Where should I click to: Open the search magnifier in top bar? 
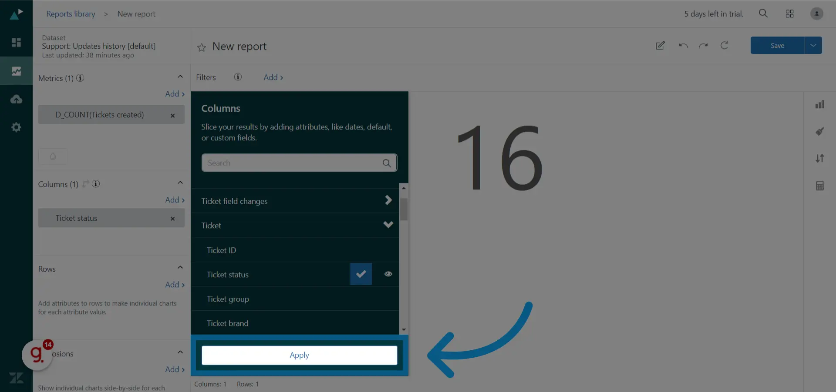(x=763, y=13)
